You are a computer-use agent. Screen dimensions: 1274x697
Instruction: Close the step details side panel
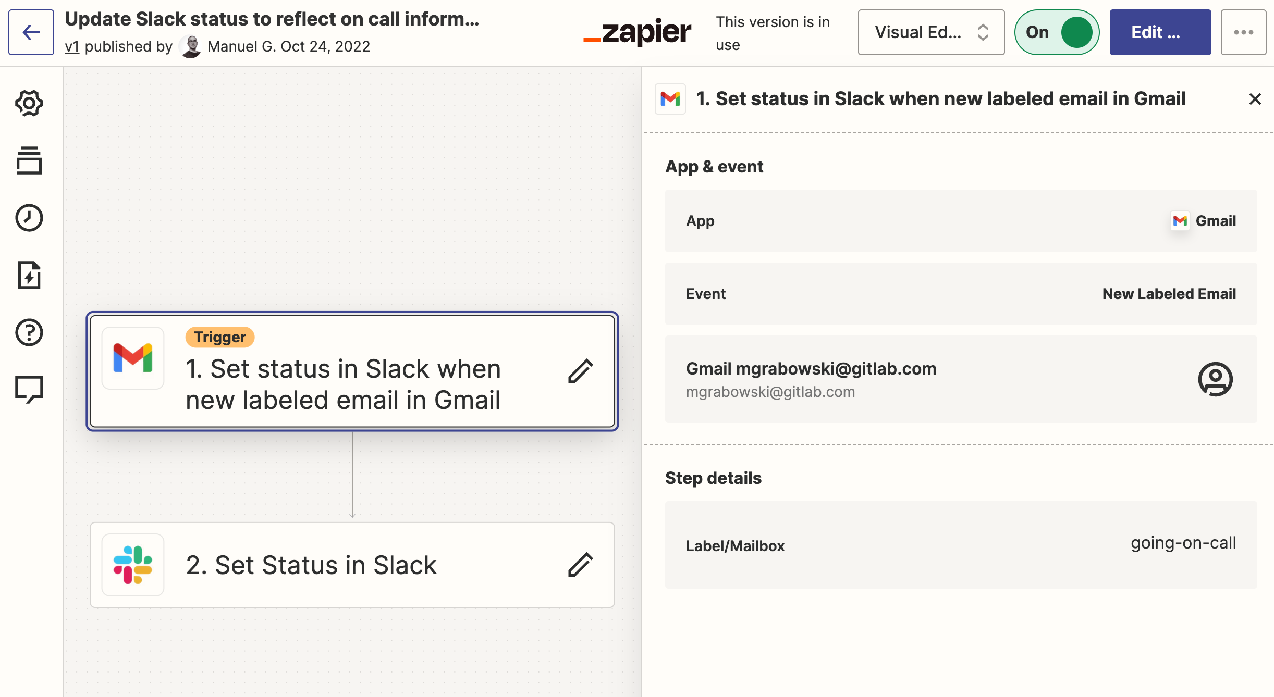tap(1255, 99)
